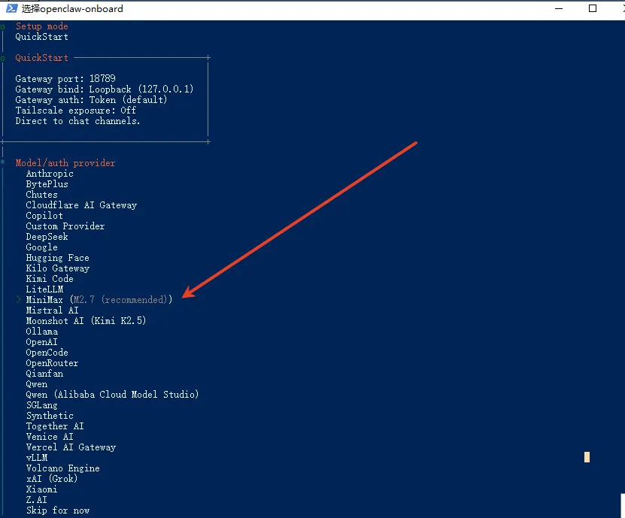
Task: Choose the Ollama provider
Action: coord(42,332)
